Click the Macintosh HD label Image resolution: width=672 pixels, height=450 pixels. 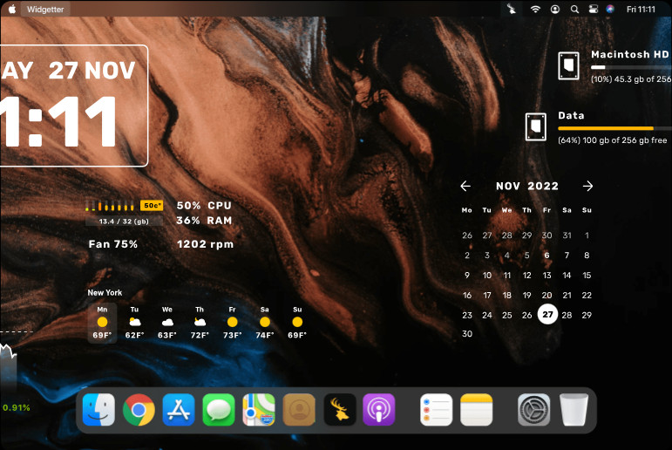[630, 54]
